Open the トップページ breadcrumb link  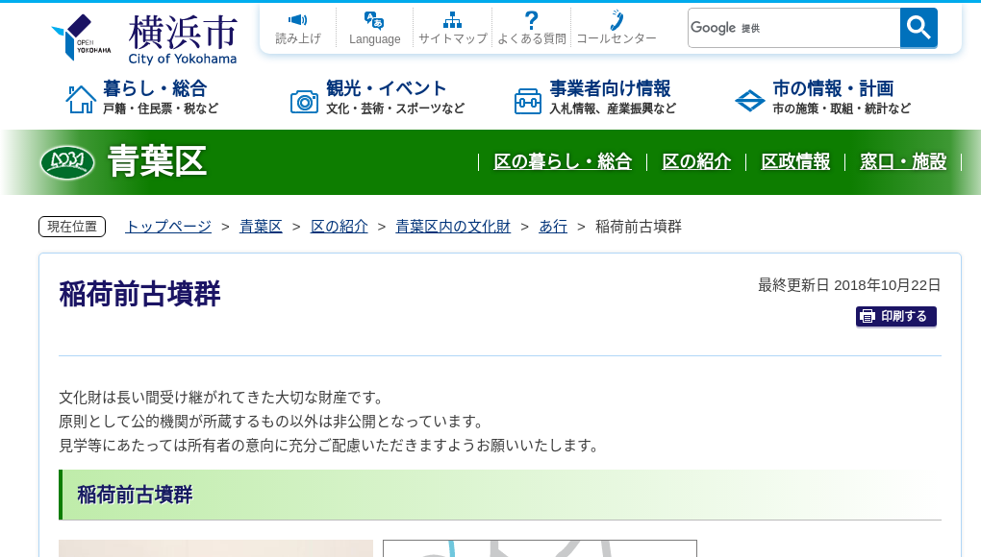pyautogui.click(x=166, y=226)
